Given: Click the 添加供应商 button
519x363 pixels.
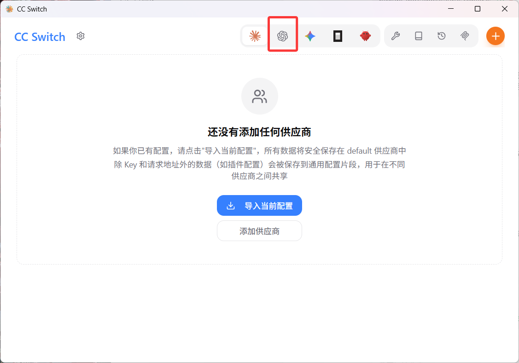Looking at the screenshot, I should pyautogui.click(x=260, y=231).
